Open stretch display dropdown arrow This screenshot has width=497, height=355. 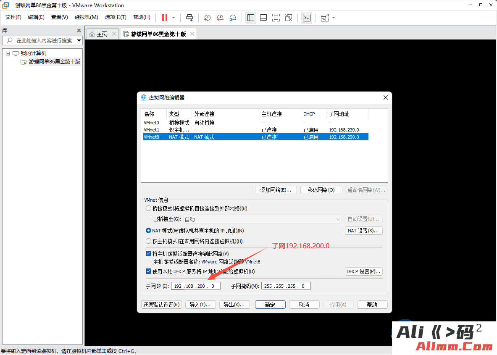click(334, 18)
